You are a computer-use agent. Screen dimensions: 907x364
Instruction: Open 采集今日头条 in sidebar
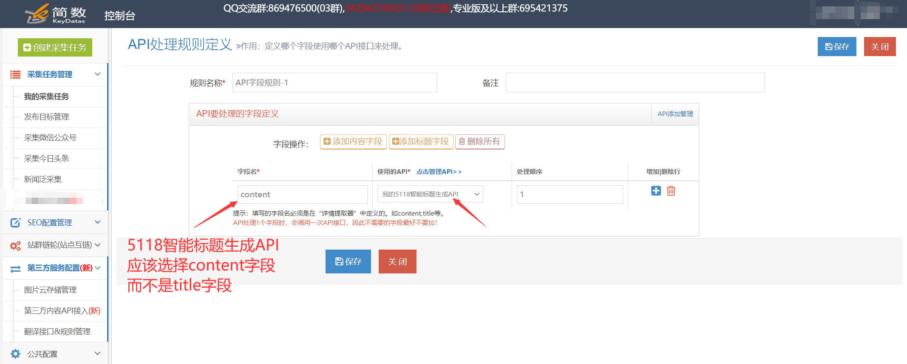point(46,159)
